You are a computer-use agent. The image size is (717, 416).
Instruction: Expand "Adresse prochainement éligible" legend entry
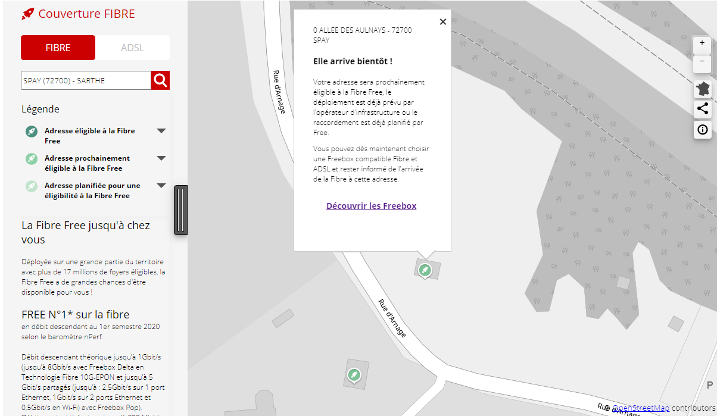(x=161, y=158)
